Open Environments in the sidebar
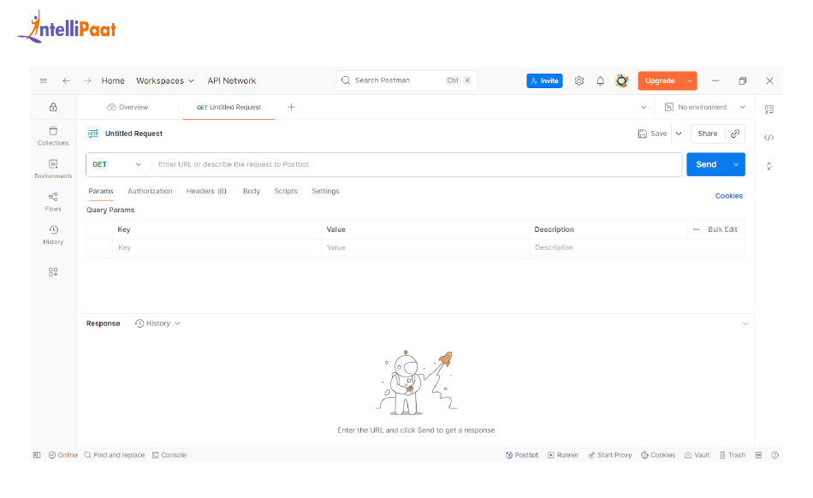Viewport: 813px width, 498px height. tap(53, 169)
